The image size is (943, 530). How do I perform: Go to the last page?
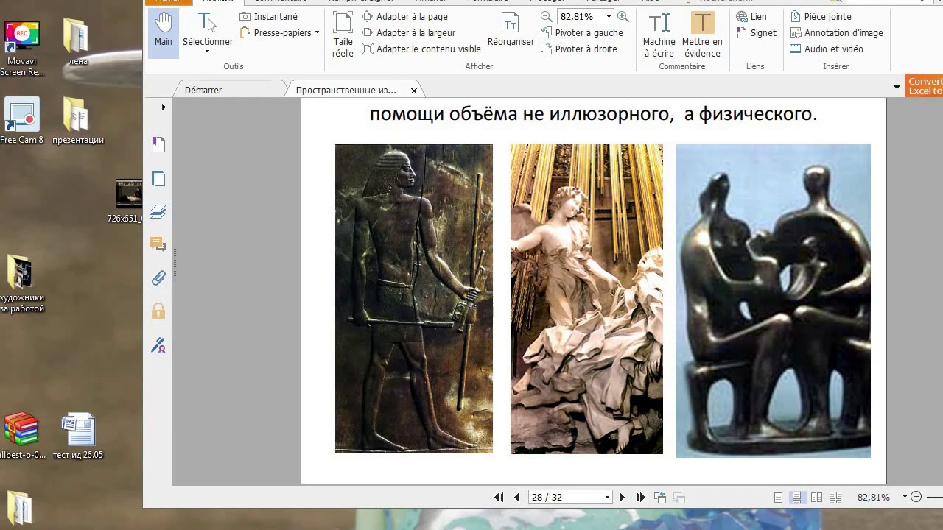[x=640, y=497]
